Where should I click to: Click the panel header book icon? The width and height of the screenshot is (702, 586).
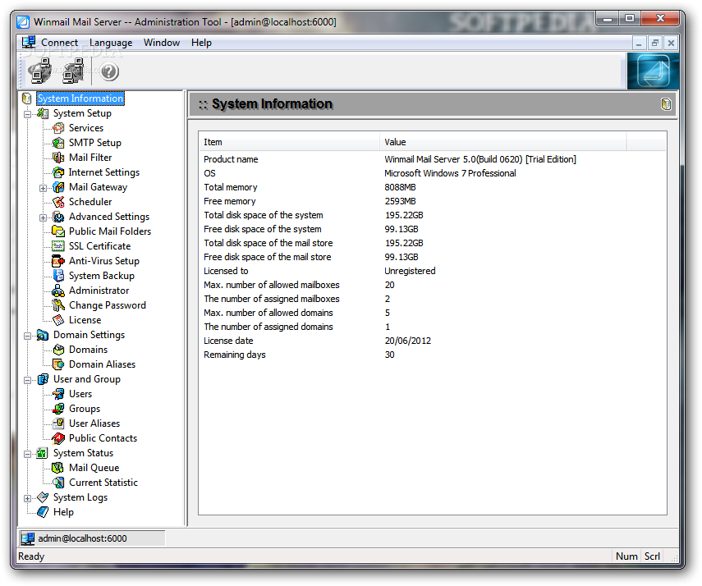point(666,104)
